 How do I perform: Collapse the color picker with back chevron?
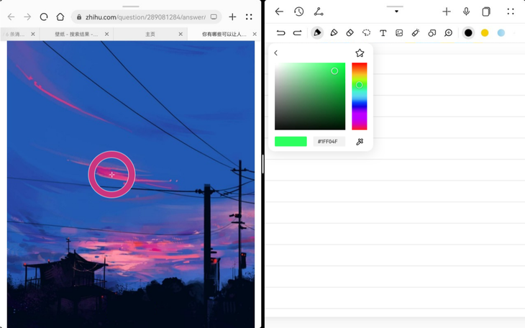tap(276, 53)
